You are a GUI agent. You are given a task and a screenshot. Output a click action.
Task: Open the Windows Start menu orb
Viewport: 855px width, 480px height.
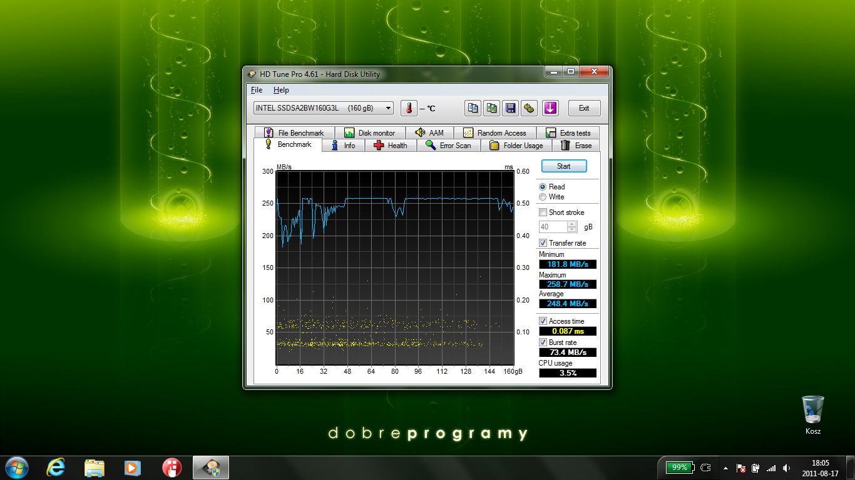tap(17, 467)
